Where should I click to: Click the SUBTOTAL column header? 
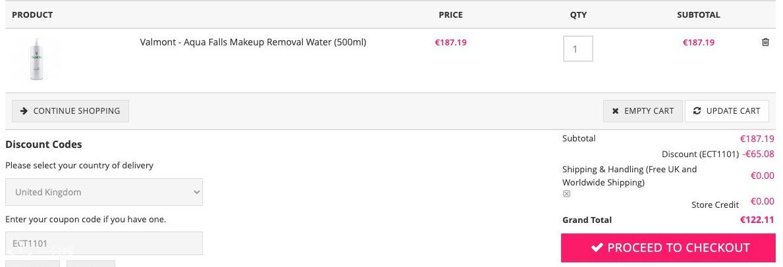698,15
